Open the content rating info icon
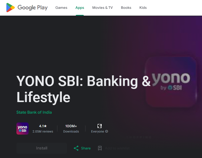The width and height of the screenshot is (202, 158). pyautogui.click(x=106, y=131)
